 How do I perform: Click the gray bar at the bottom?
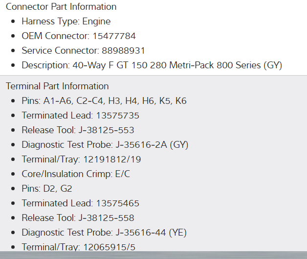pyautogui.click(x=153, y=255)
